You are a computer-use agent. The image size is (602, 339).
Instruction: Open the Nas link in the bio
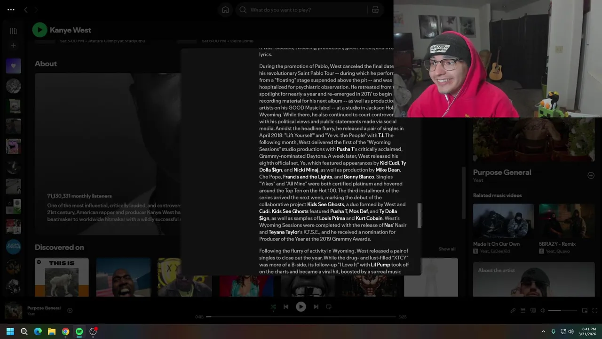(388, 225)
